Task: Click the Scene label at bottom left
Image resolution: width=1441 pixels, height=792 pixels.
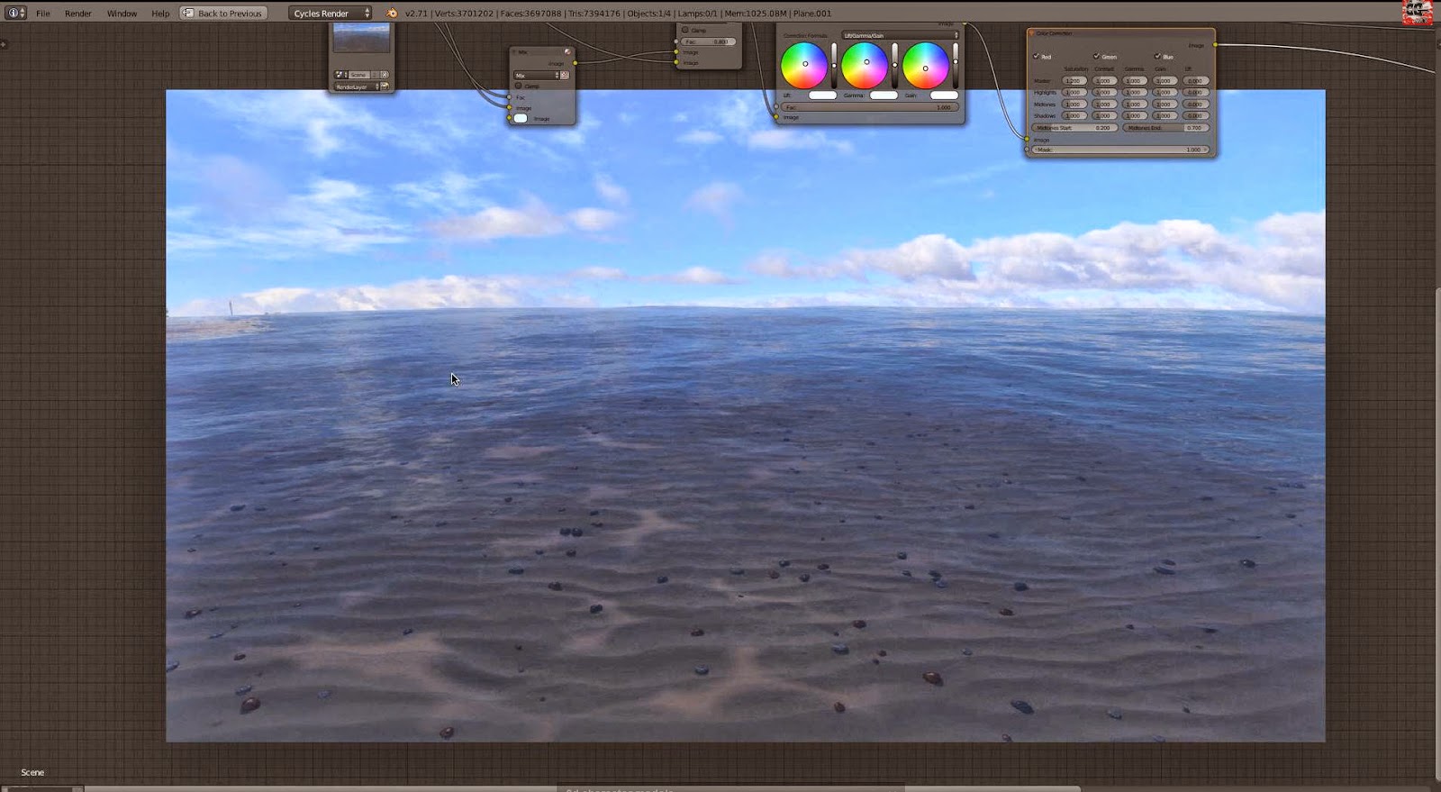Action: [x=32, y=772]
